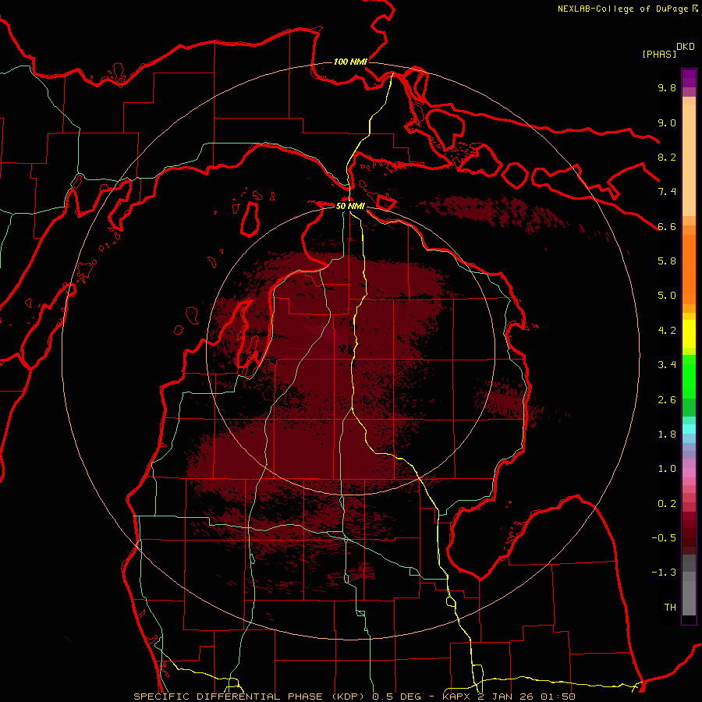This screenshot has width=702, height=702.
Task: Pick the pale peach color bar segment
Action: click(x=689, y=160)
